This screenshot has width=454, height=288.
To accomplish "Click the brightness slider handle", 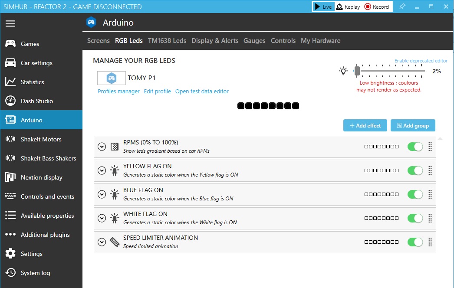I will pyautogui.click(x=357, y=71).
